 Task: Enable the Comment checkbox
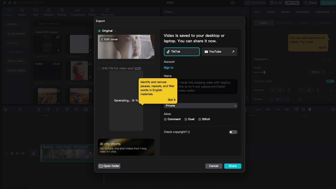165,119
